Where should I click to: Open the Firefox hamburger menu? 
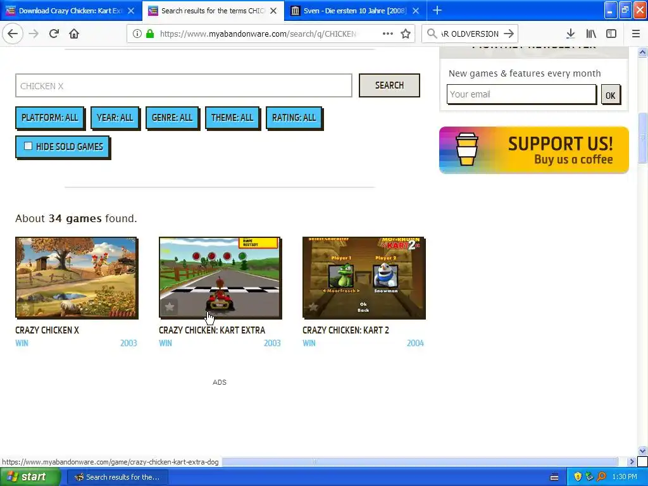click(x=635, y=34)
